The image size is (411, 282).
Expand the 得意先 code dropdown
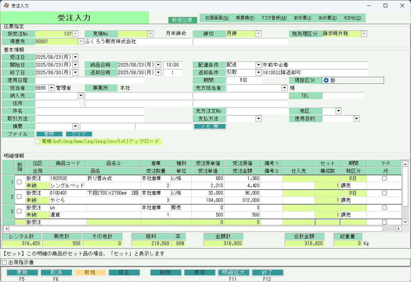click(x=81, y=41)
